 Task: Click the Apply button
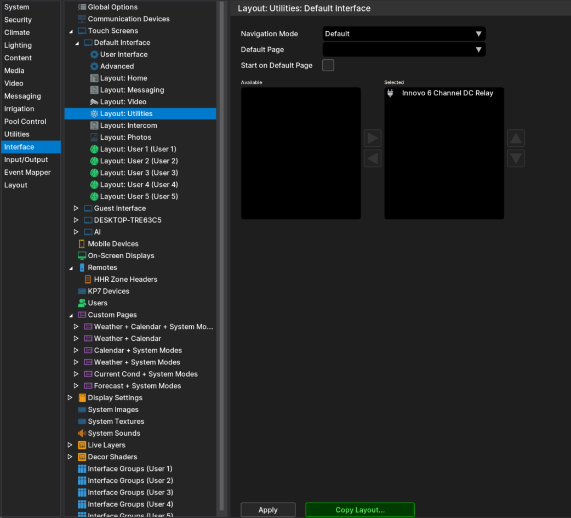coord(268,510)
